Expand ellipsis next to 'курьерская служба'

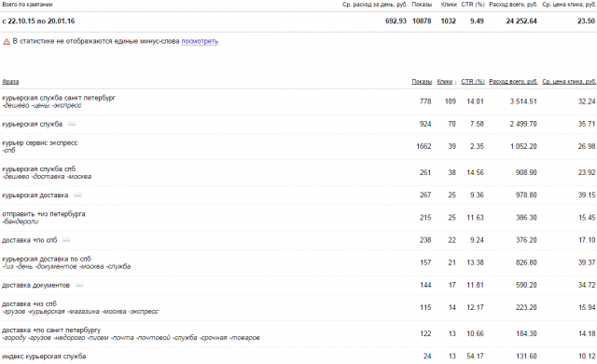pyautogui.click(x=72, y=124)
